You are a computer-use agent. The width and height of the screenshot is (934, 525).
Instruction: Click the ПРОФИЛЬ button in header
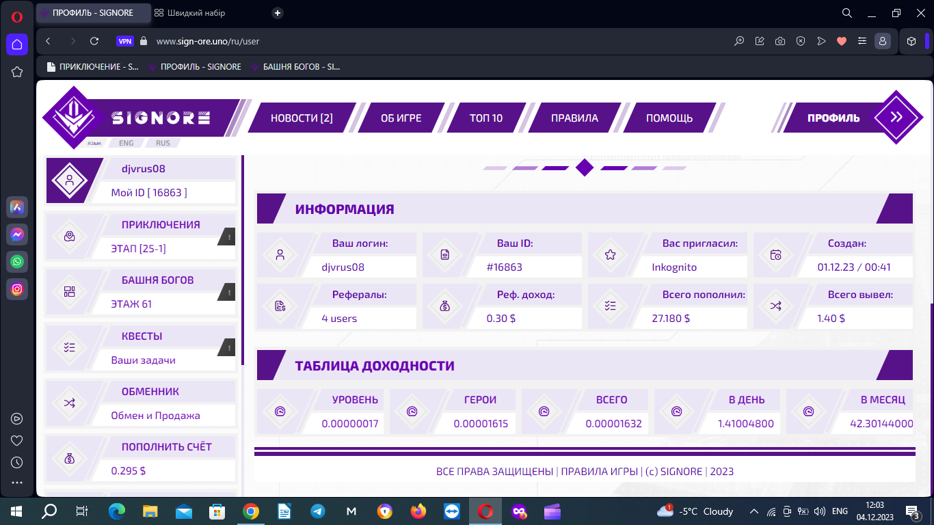pos(833,118)
